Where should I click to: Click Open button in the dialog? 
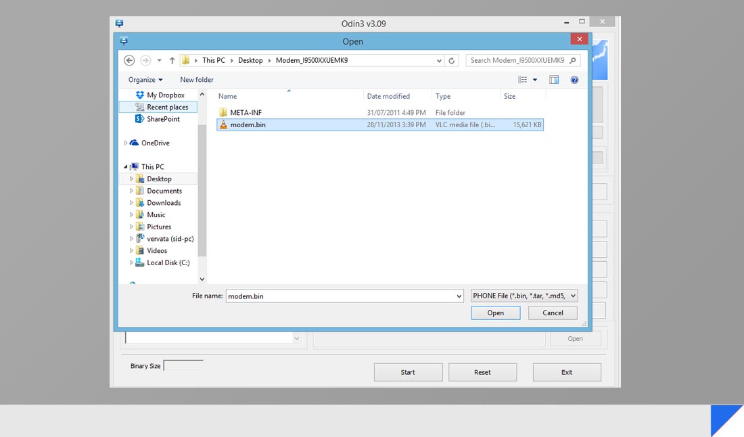pyautogui.click(x=496, y=313)
